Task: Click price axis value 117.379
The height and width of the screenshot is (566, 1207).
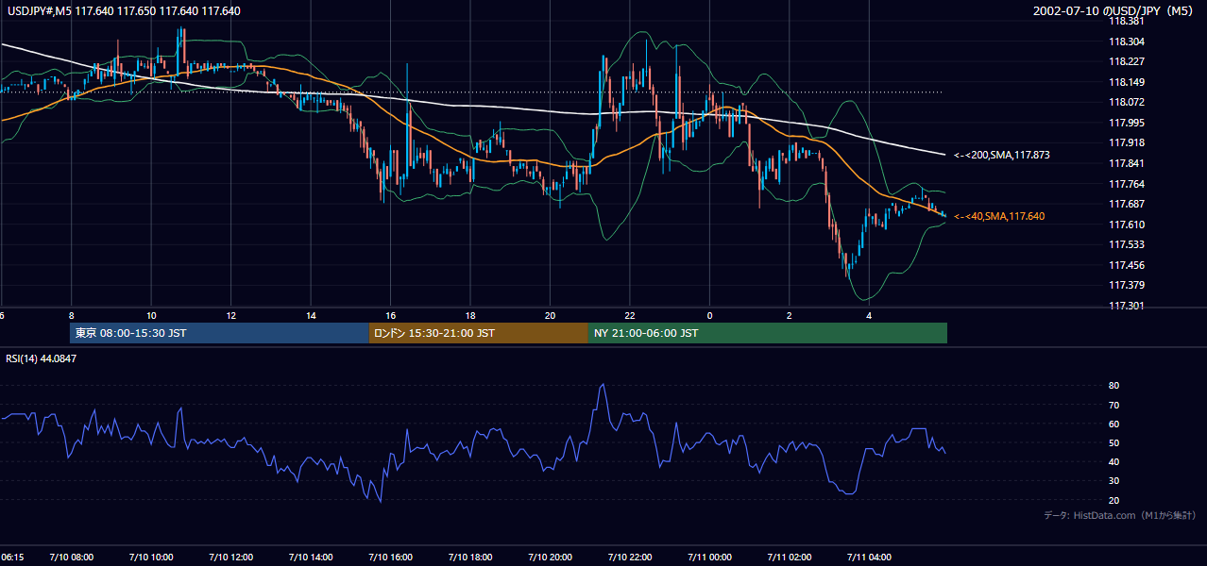Action: [1126, 285]
